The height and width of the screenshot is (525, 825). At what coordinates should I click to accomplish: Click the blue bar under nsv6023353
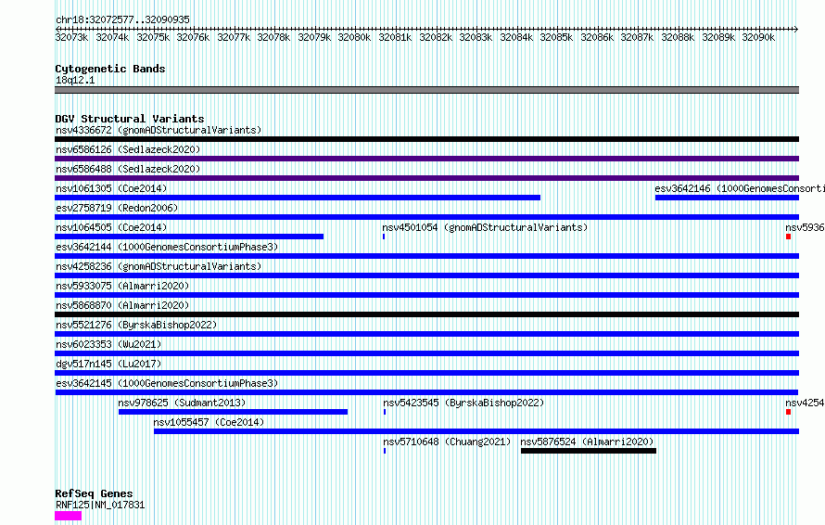click(x=426, y=353)
